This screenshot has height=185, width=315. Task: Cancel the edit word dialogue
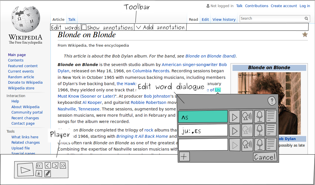[265, 157]
